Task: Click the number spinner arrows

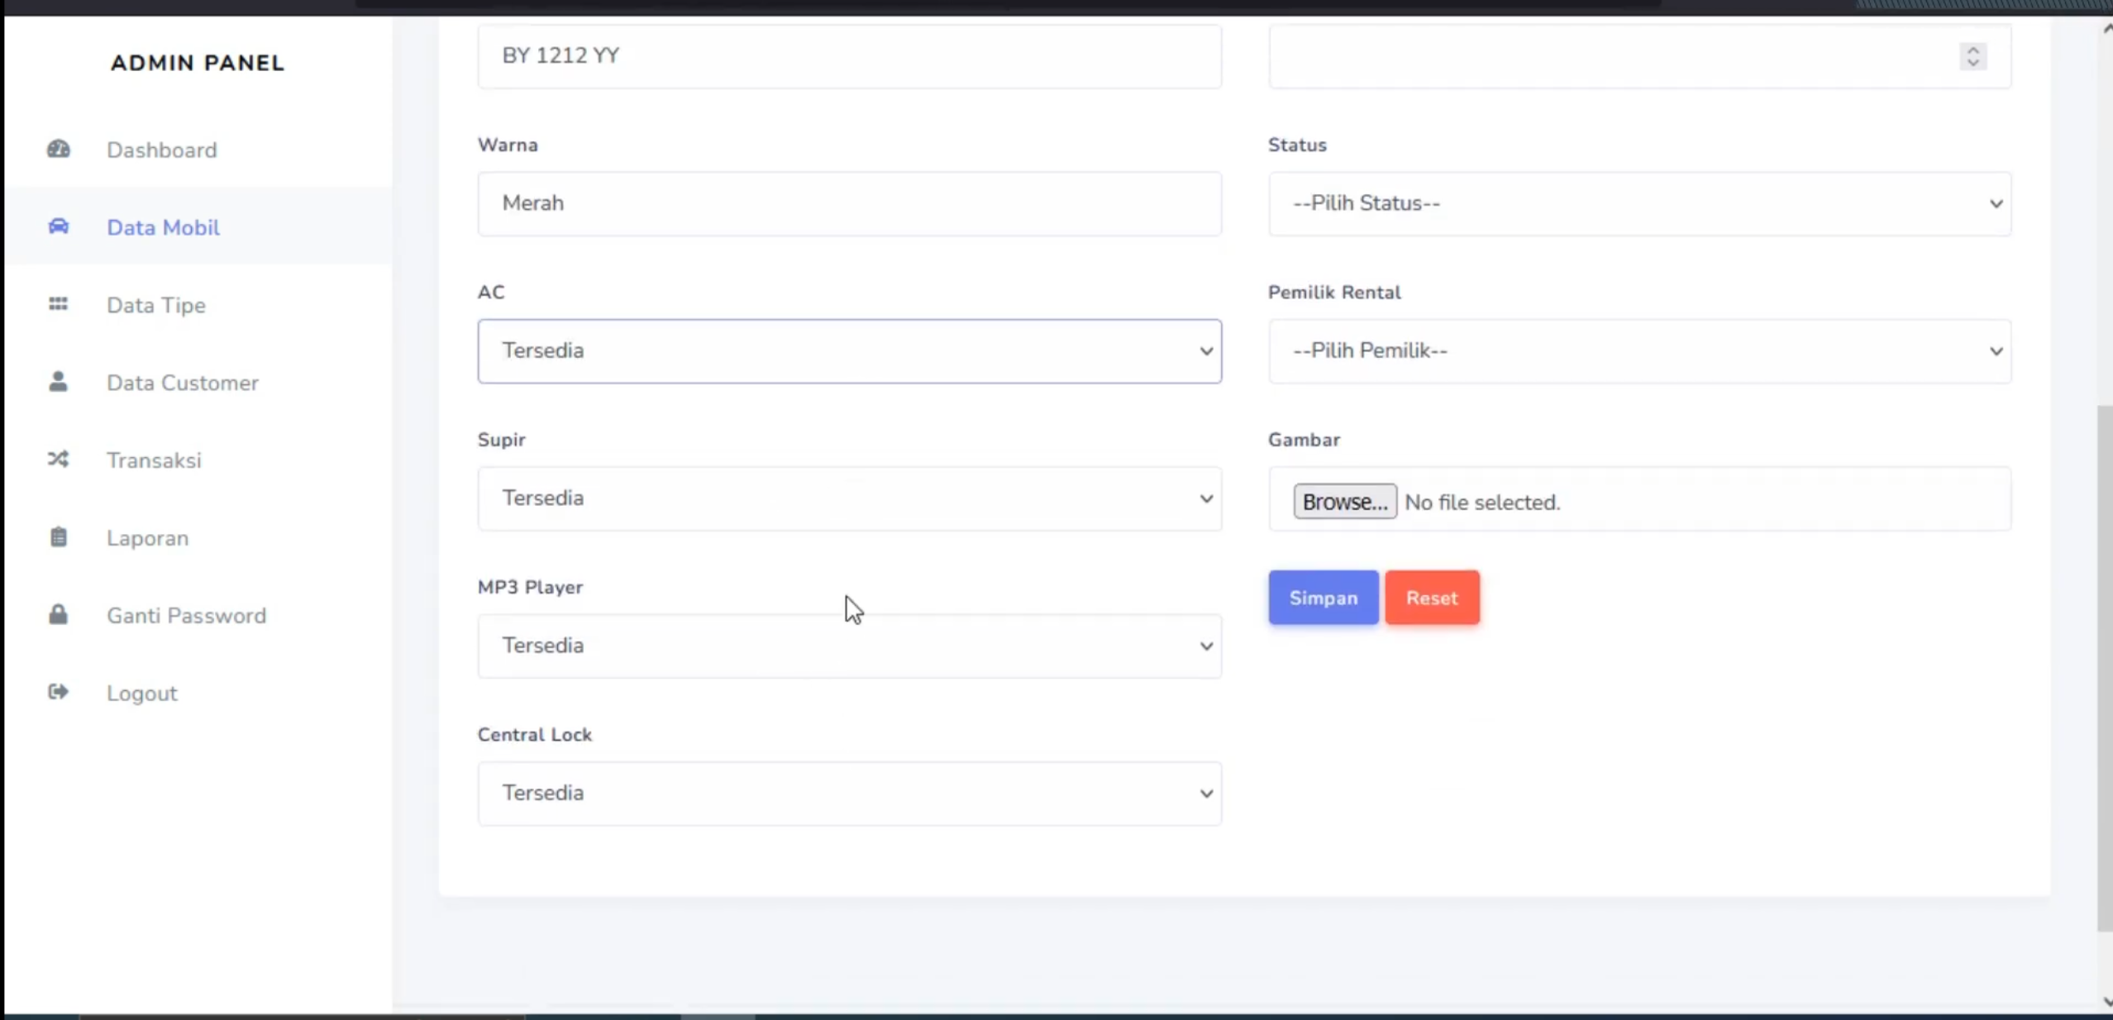Action: [x=1973, y=56]
